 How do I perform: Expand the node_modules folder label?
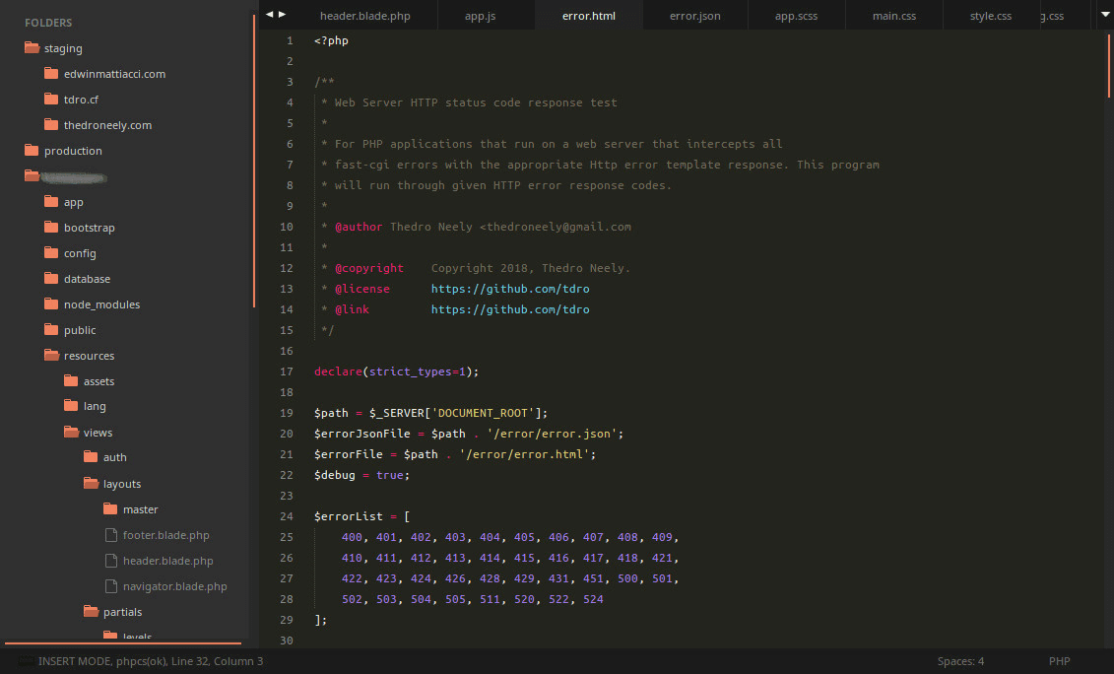101,304
